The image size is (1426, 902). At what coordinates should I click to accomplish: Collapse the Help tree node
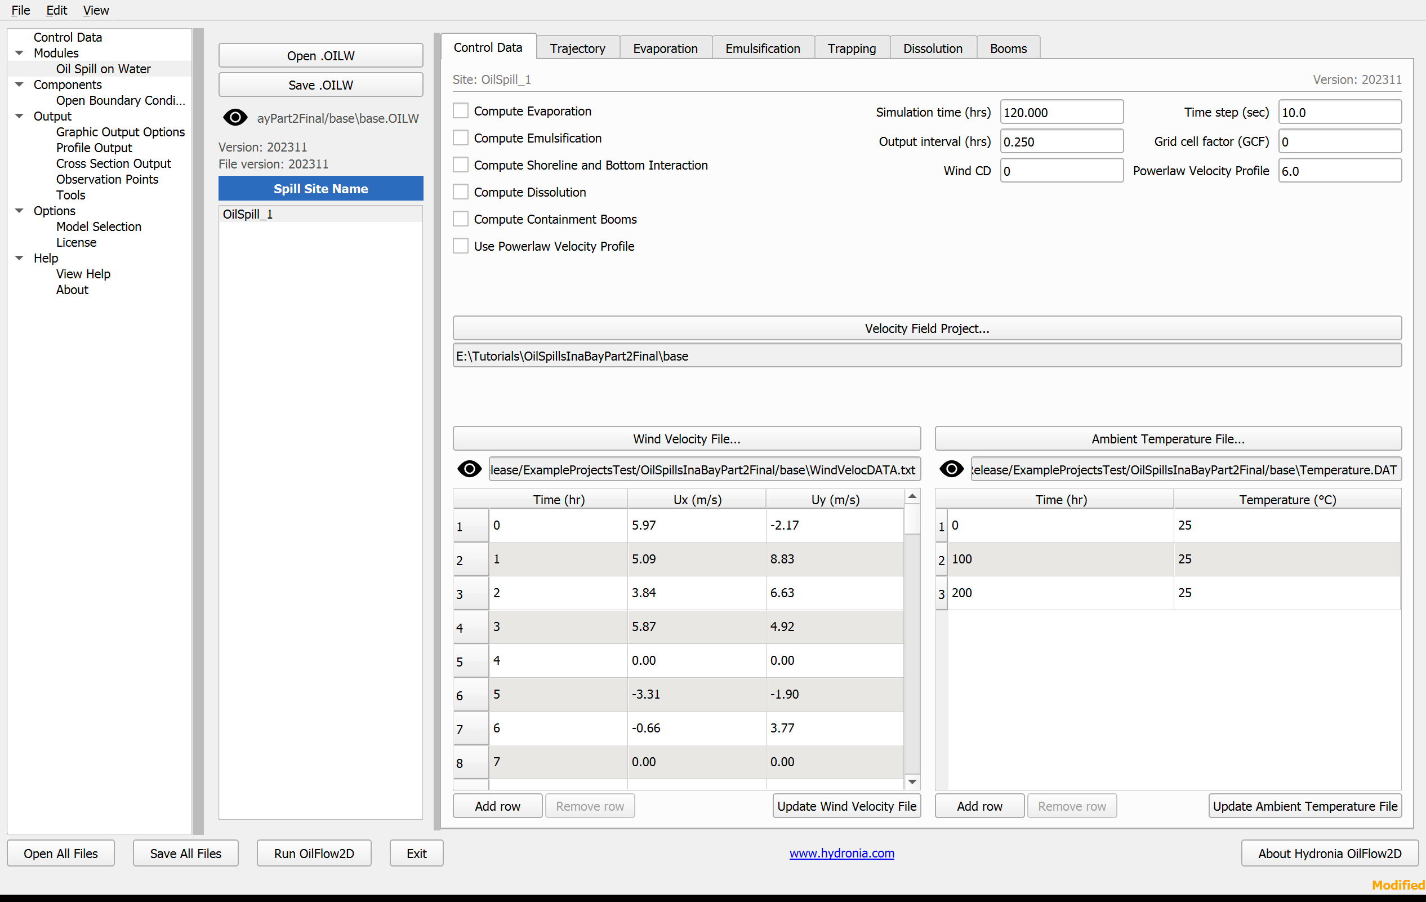click(20, 258)
